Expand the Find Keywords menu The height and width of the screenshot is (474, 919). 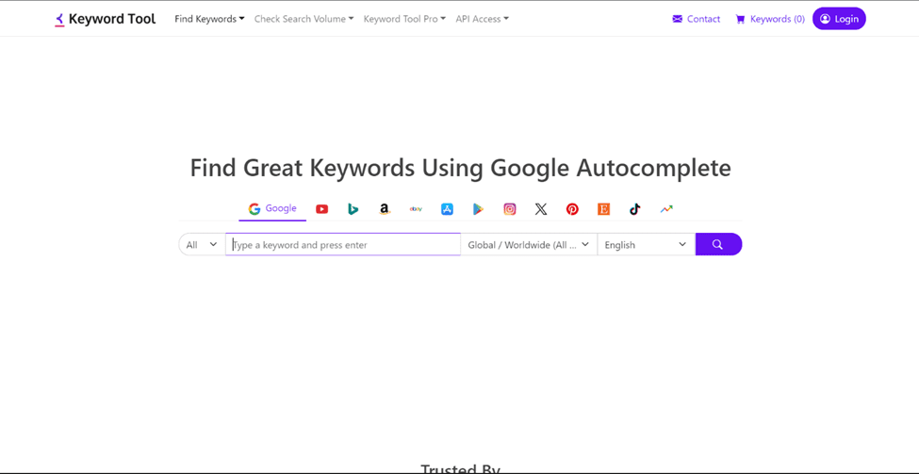[210, 19]
